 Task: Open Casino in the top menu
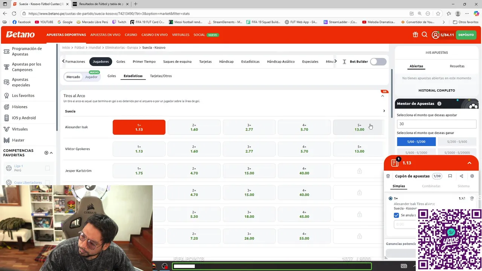[x=131, y=35]
